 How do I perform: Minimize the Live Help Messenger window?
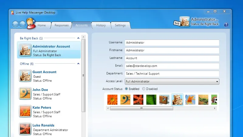click(x=208, y=12)
